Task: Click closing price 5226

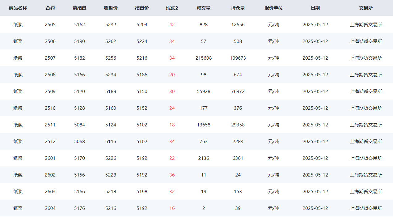Action: (x=111, y=158)
